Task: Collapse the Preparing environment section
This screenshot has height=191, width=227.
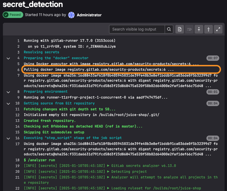Action: click(x=8, y=92)
